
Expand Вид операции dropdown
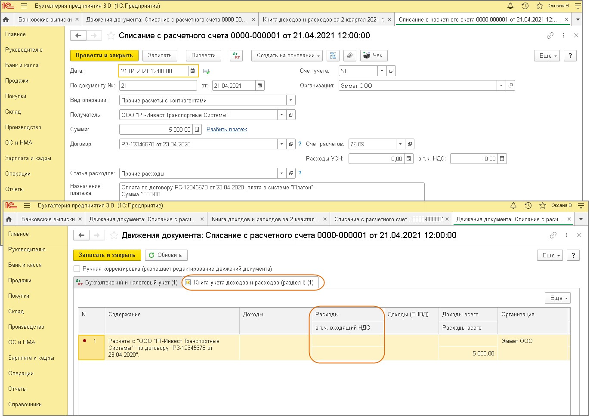(x=291, y=100)
